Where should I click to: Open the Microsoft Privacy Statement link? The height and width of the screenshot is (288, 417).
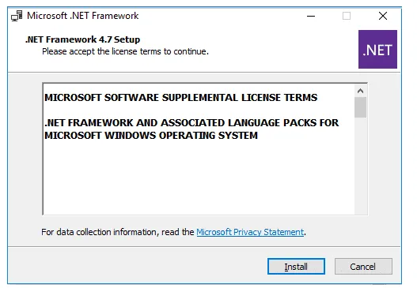(x=250, y=232)
